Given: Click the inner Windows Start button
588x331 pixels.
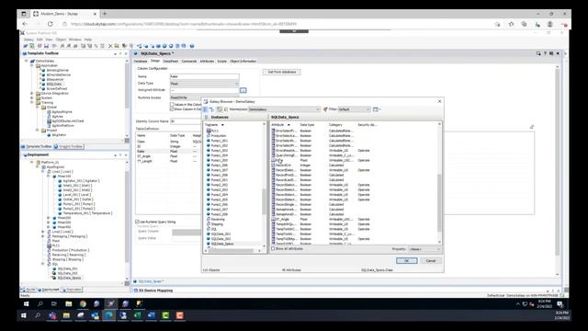Looking at the screenshot, I should coord(27,303).
